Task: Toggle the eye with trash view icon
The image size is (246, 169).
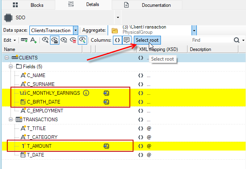Action: coord(73,40)
